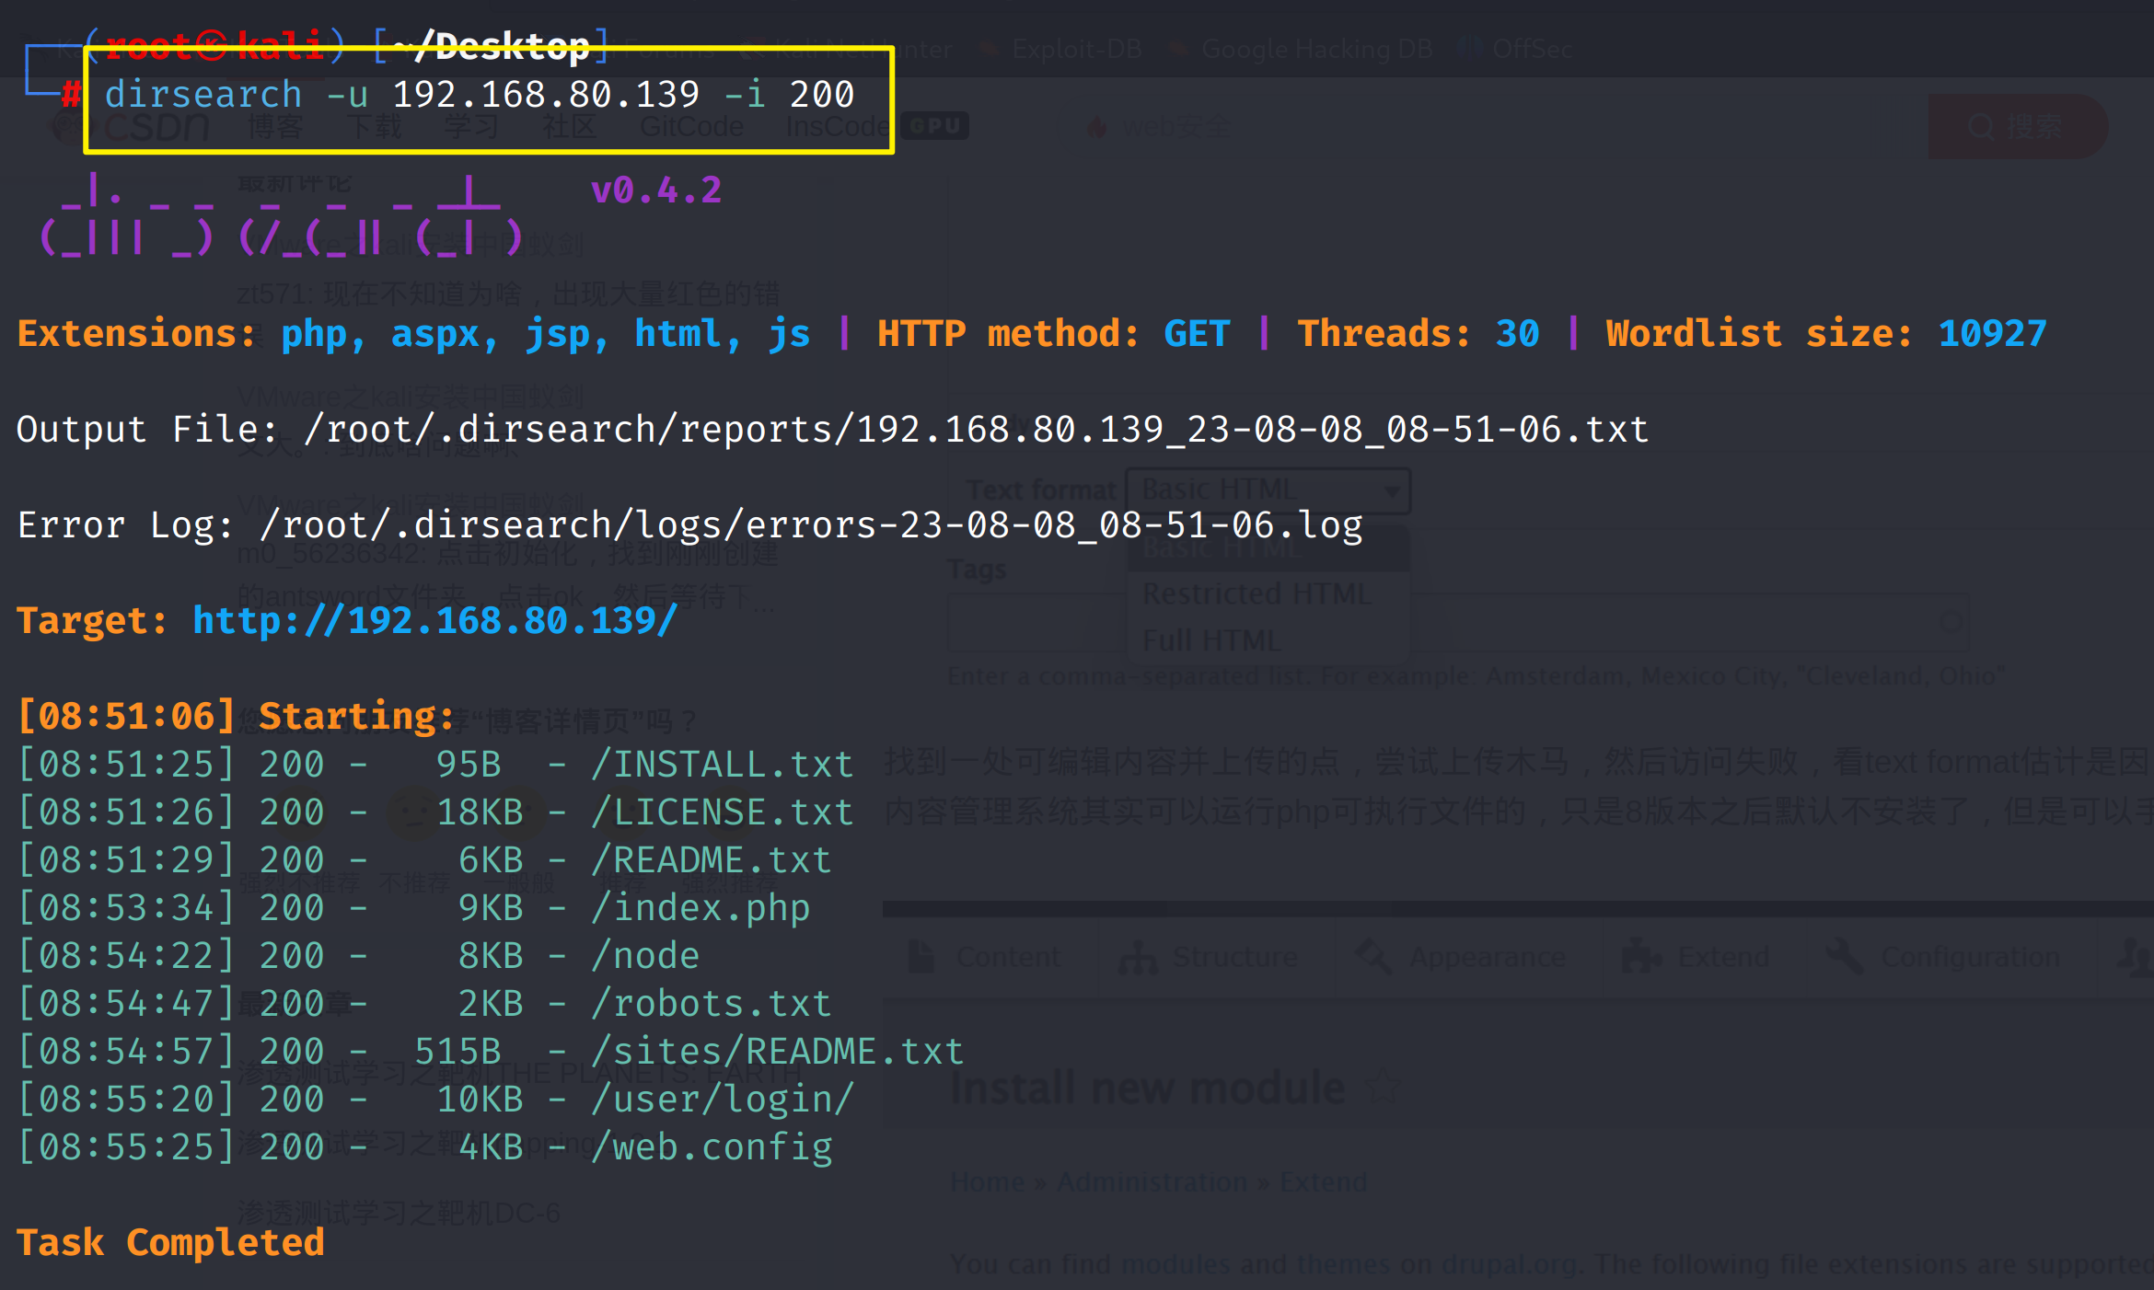
Task: Click the v0.4.2 version text
Action: (x=656, y=190)
